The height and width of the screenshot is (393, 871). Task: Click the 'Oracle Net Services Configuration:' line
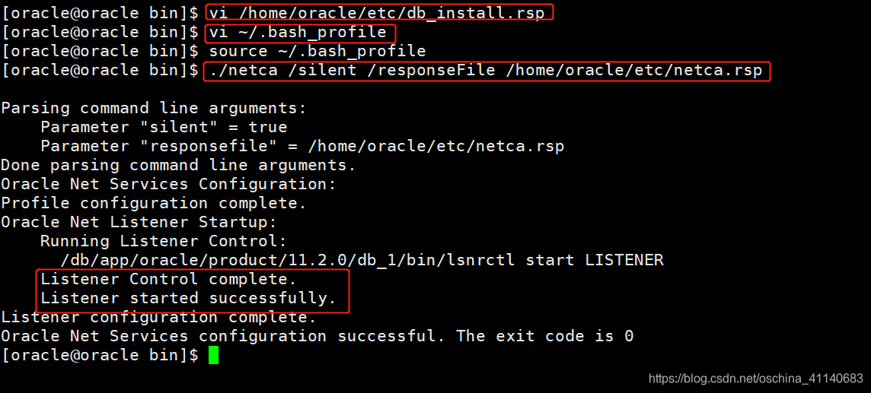click(168, 184)
